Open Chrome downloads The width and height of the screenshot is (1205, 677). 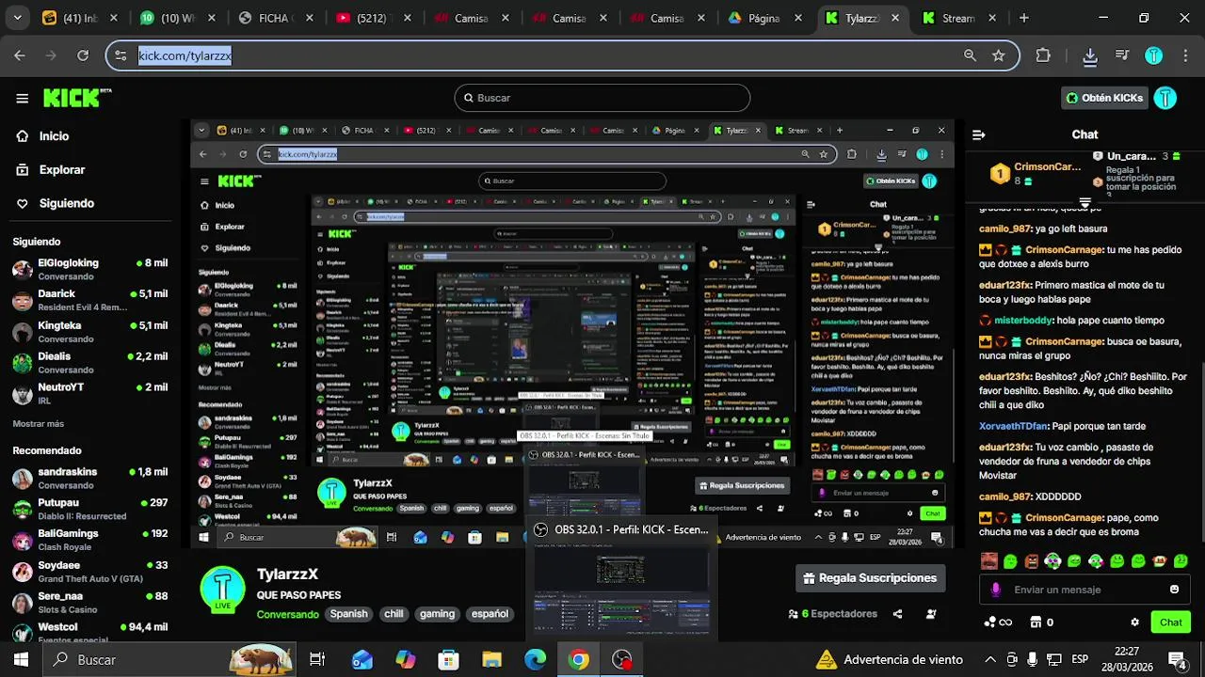pyautogui.click(x=1090, y=56)
